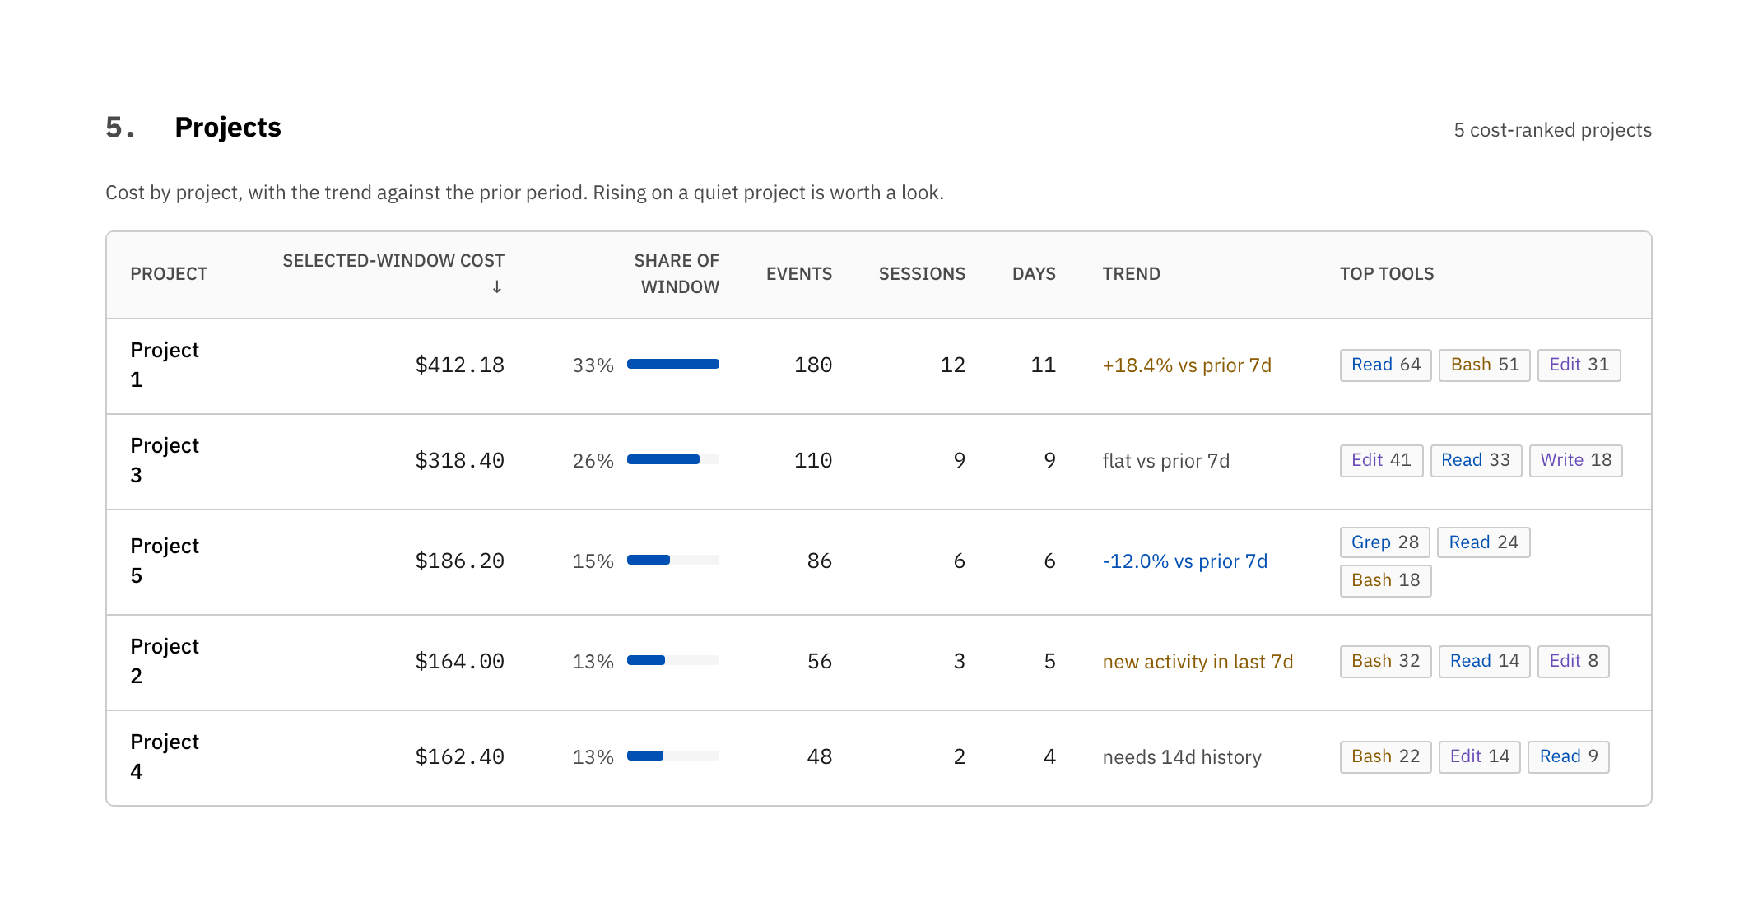1758x912 pixels.
Task: Click the Trend column header
Action: click(x=1131, y=274)
